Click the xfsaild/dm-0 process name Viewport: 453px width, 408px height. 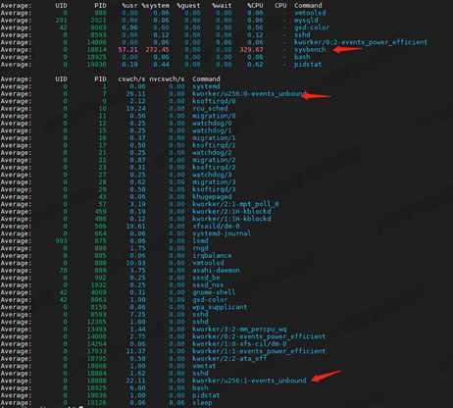point(216,227)
